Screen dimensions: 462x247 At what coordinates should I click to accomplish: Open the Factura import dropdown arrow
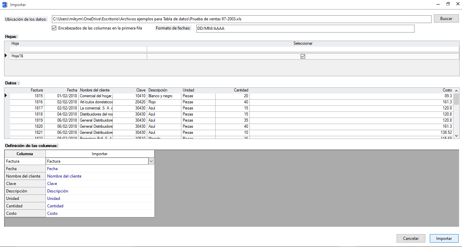pos(151,161)
